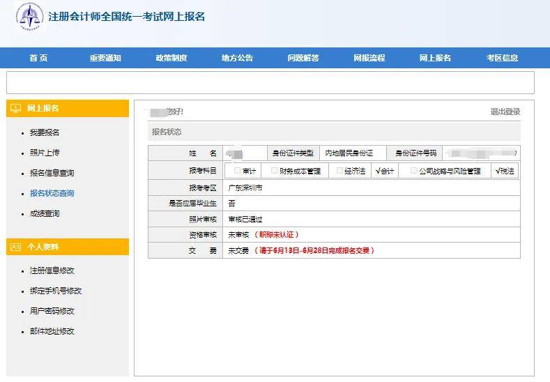The height and width of the screenshot is (382, 550).
Task: Click the ID card icon beside 个人资料
Action: 16,247
